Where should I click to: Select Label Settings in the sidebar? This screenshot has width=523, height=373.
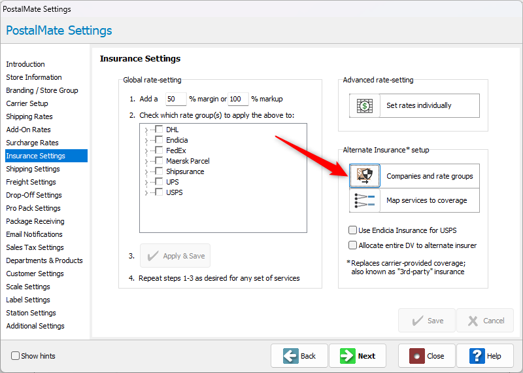coord(28,300)
